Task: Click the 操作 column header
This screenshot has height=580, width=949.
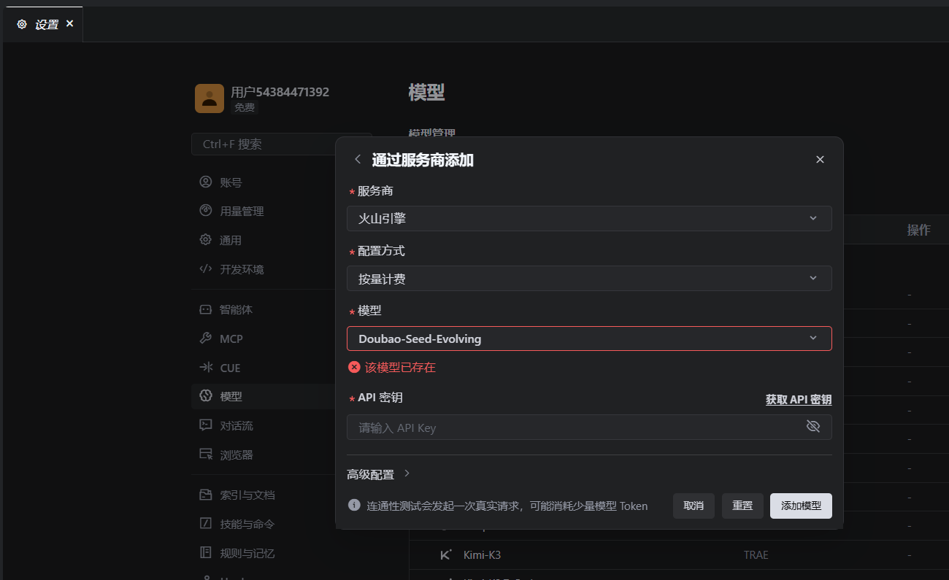Action: coord(918,230)
